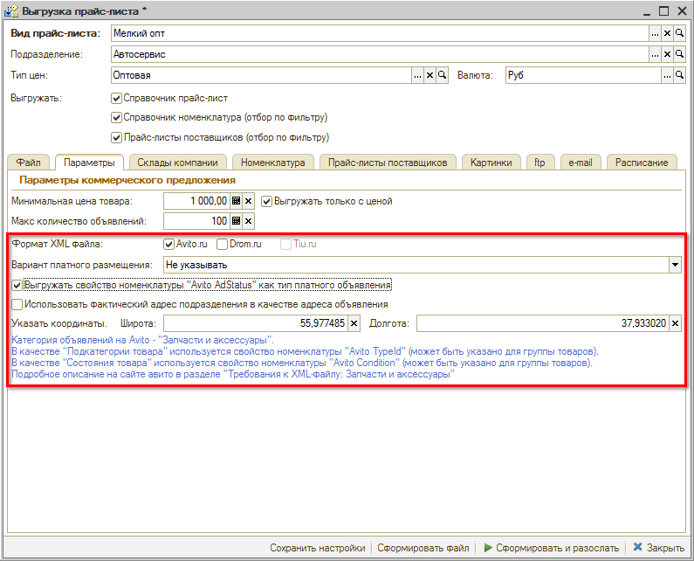Click ellipsis select button for Тип цен

pyautogui.click(x=417, y=76)
